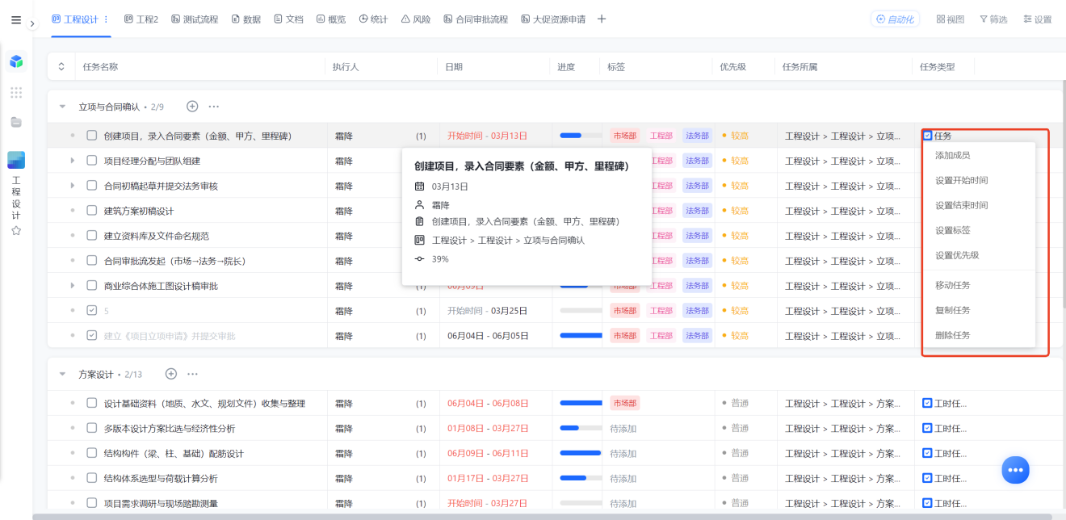Add a new view tab with plus
The width and height of the screenshot is (1066, 520).
602,19
